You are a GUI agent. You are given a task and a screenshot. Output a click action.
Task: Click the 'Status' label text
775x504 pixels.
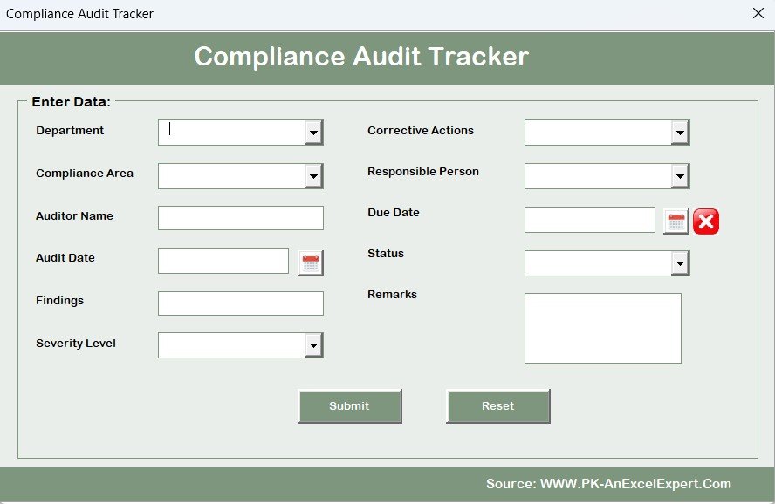[386, 253]
